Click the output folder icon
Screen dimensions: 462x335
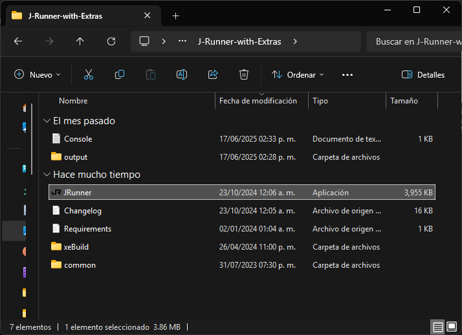(x=56, y=157)
